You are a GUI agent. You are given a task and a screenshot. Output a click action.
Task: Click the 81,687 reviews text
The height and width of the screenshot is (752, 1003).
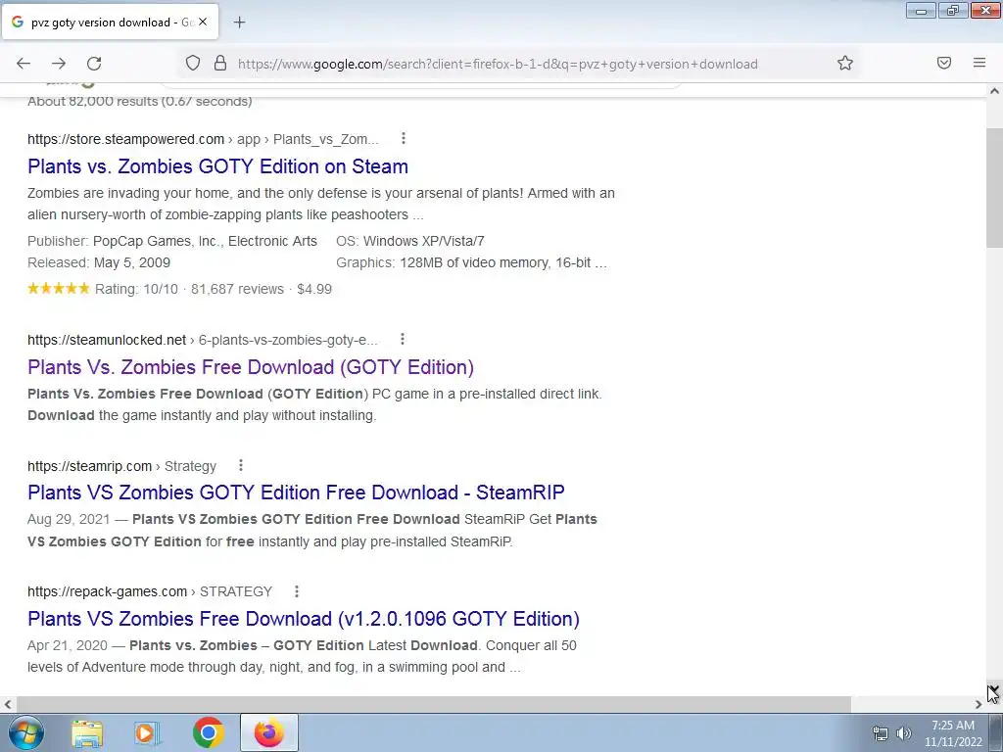pyautogui.click(x=237, y=289)
